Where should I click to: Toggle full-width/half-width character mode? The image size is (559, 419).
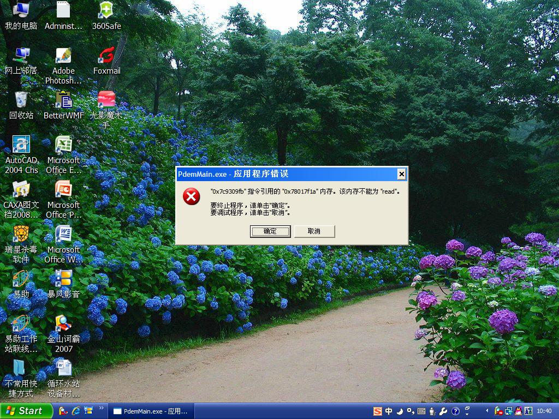point(399,411)
